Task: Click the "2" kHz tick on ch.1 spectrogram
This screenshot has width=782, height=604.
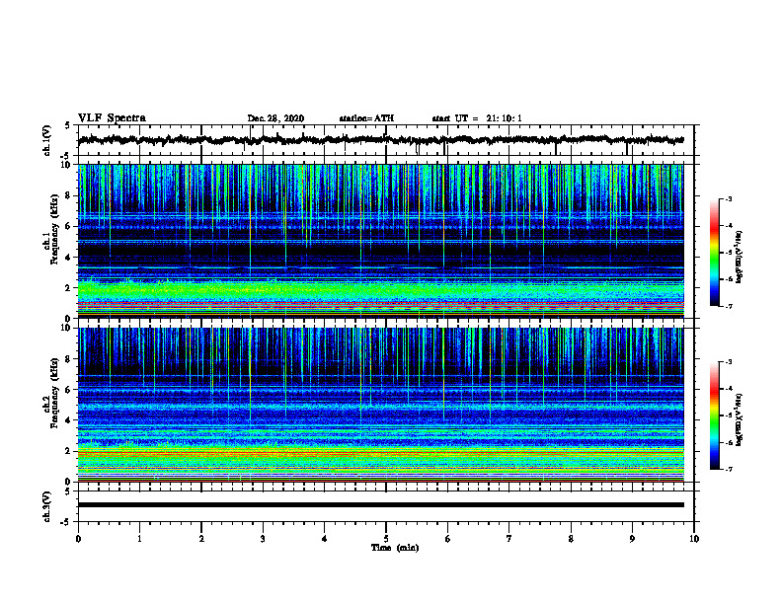Action: tap(68, 288)
